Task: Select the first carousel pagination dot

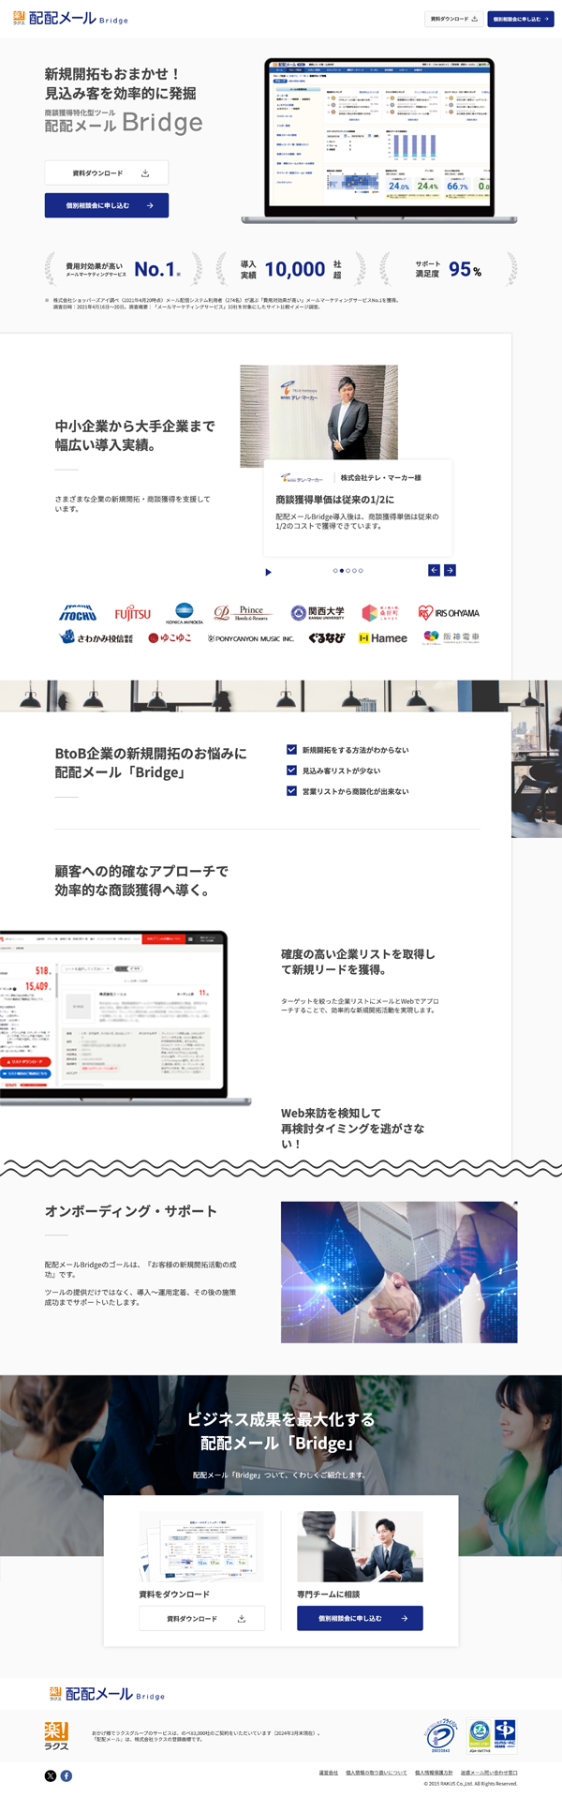Action: point(335,570)
